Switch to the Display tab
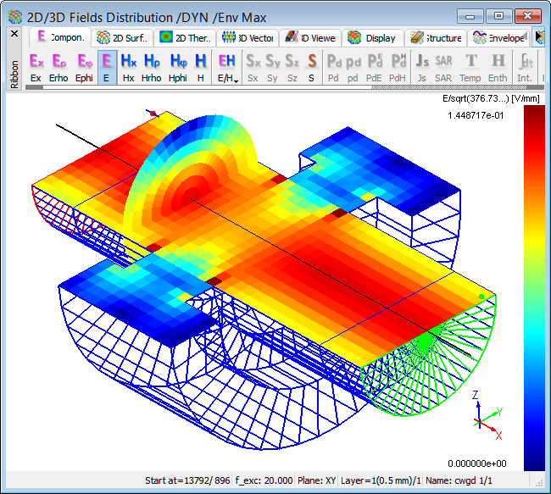Image resolution: width=551 pixels, height=494 pixels. 371,38
